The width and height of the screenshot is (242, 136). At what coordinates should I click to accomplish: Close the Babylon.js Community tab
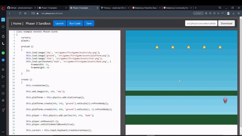click(191, 8)
